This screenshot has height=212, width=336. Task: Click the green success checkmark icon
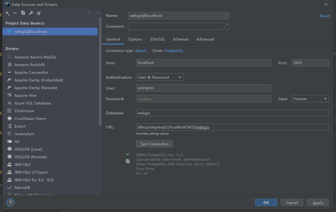point(128,154)
